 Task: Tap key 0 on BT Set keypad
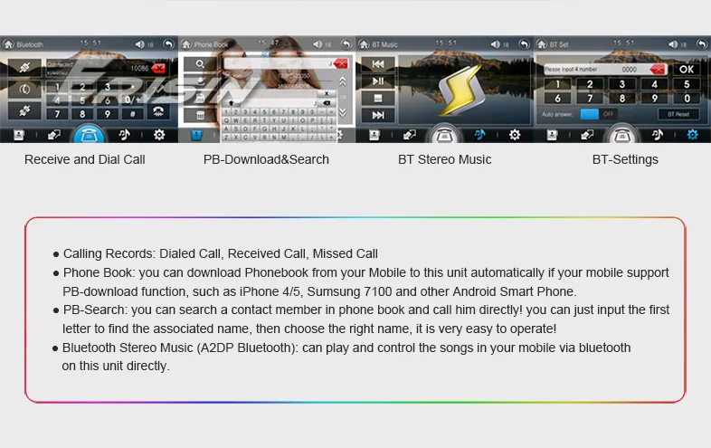click(x=686, y=98)
